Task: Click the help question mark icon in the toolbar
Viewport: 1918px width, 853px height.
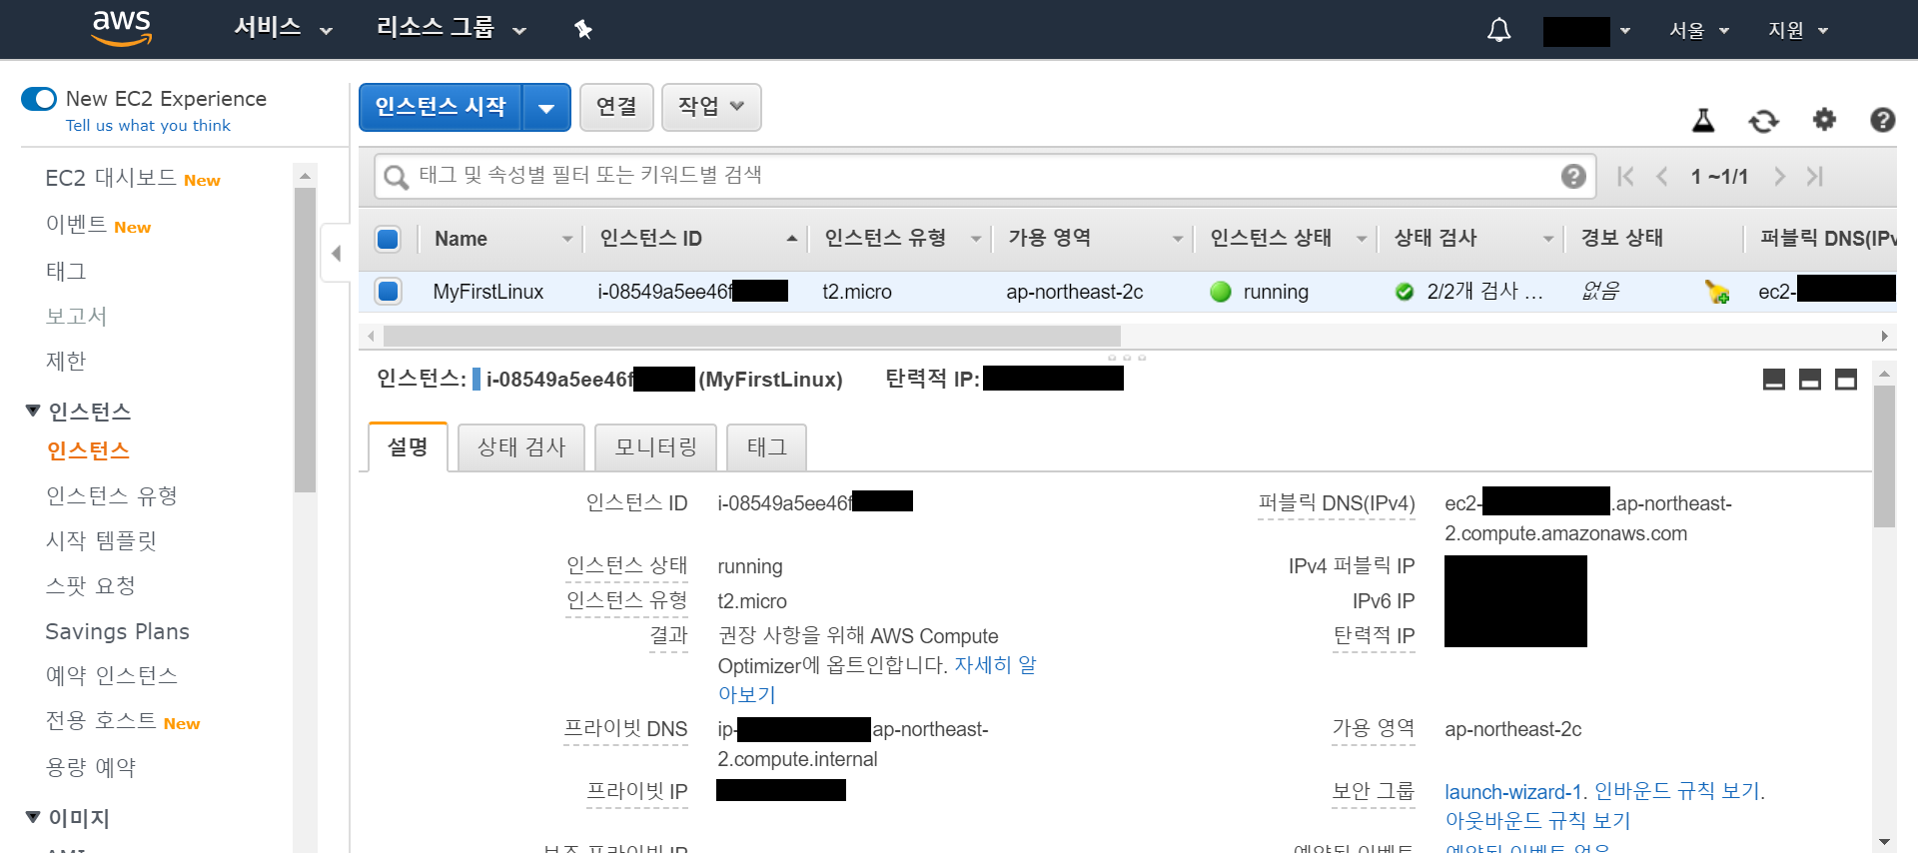Action: coord(1882,120)
